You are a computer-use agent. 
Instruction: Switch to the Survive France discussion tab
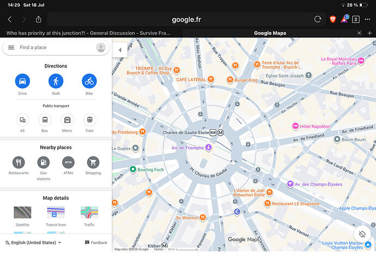point(88,33)
